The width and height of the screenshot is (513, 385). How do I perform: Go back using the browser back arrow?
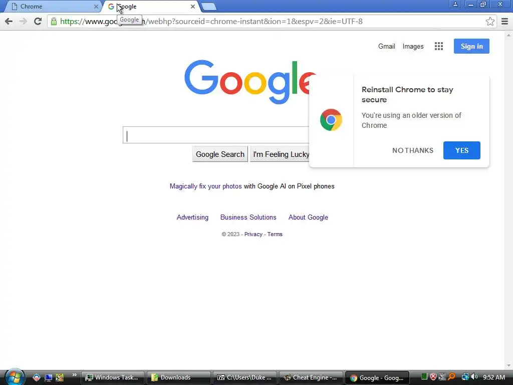point(9,22)
